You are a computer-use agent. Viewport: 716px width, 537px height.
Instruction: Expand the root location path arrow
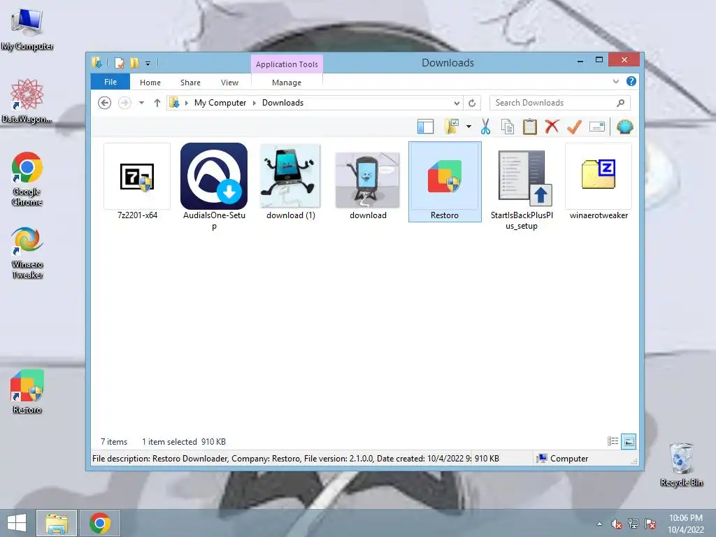point(186,103)
